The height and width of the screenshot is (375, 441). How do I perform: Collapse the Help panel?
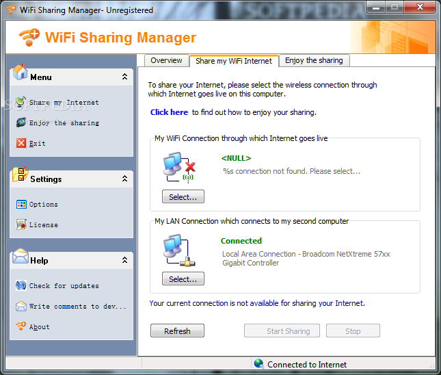[124, 260]
